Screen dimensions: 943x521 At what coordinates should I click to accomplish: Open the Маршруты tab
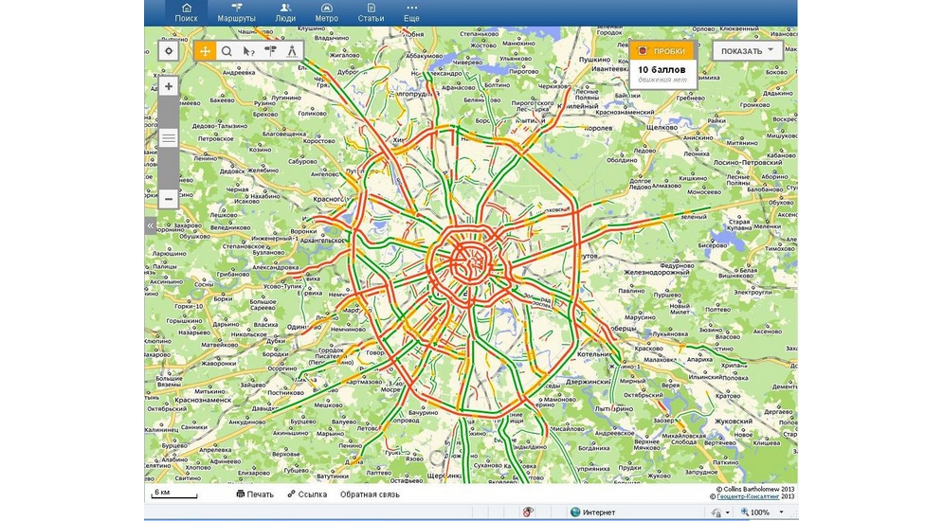tap(236, 12)
